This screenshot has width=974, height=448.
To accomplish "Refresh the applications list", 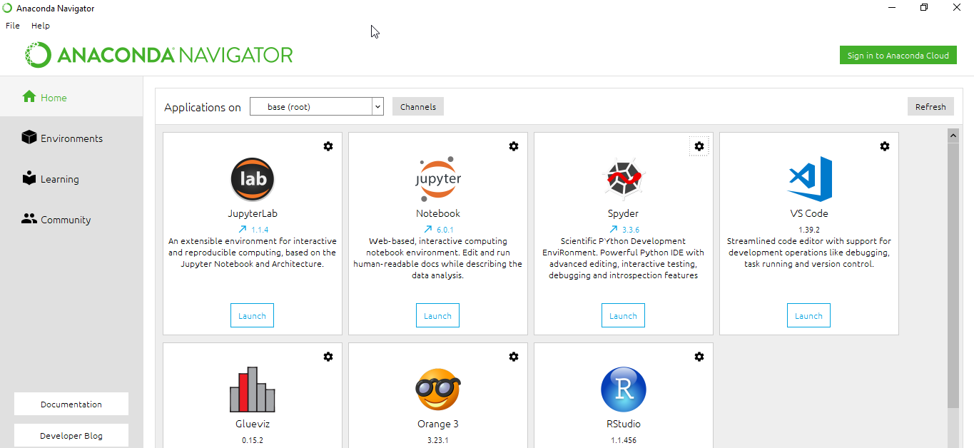I will (x=930, y=107).
